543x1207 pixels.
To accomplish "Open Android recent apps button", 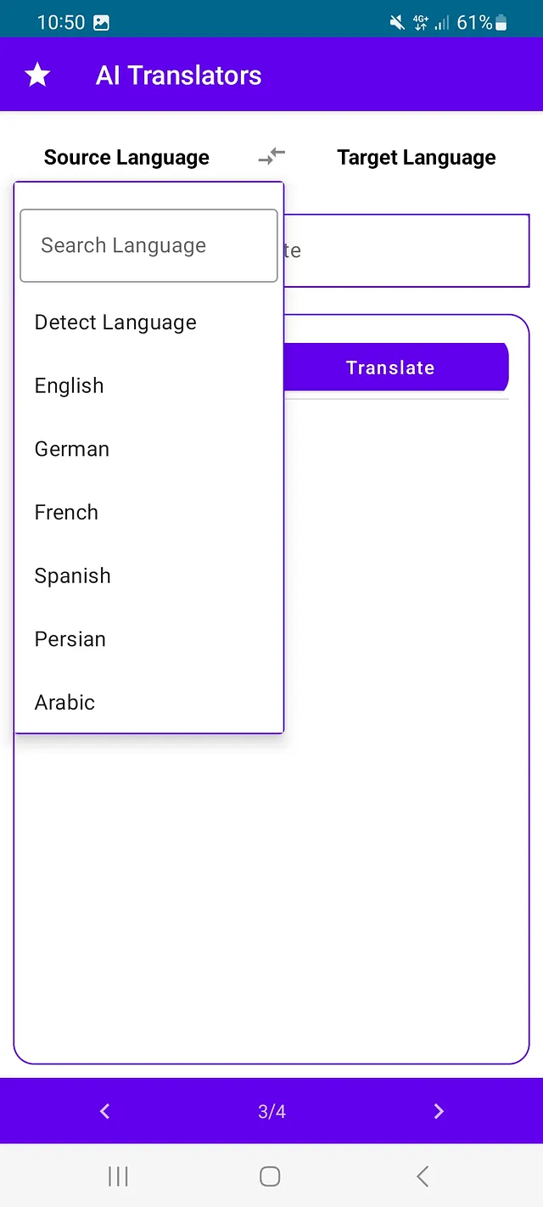I will [118, 1176].
